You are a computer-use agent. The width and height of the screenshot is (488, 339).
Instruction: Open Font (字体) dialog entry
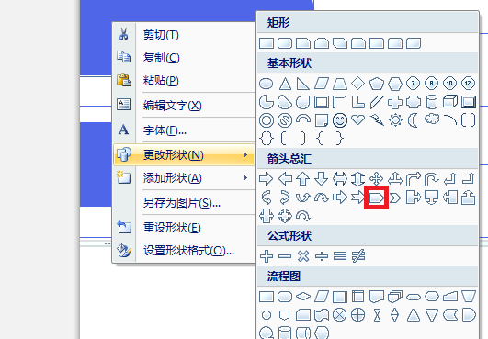click(184, 130)
